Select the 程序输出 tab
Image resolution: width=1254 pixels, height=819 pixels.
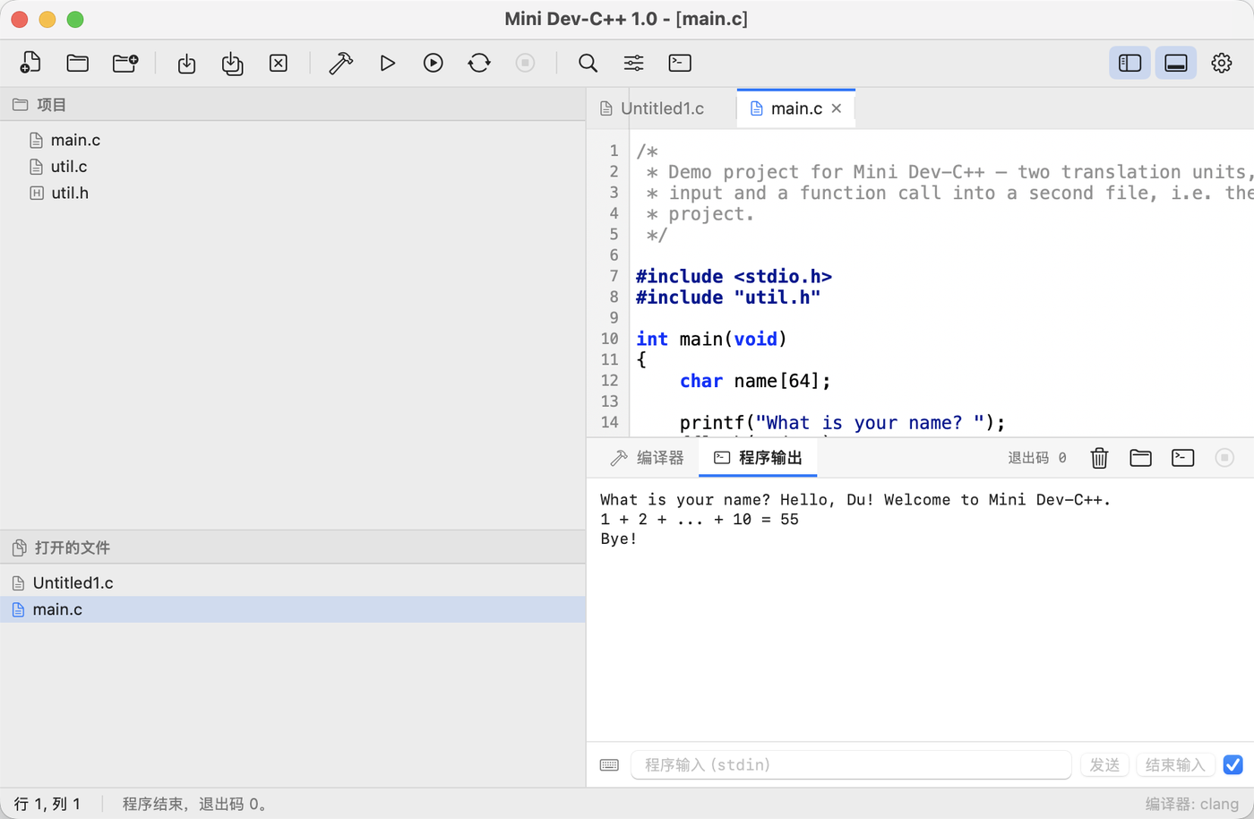[x=758, y=458]
